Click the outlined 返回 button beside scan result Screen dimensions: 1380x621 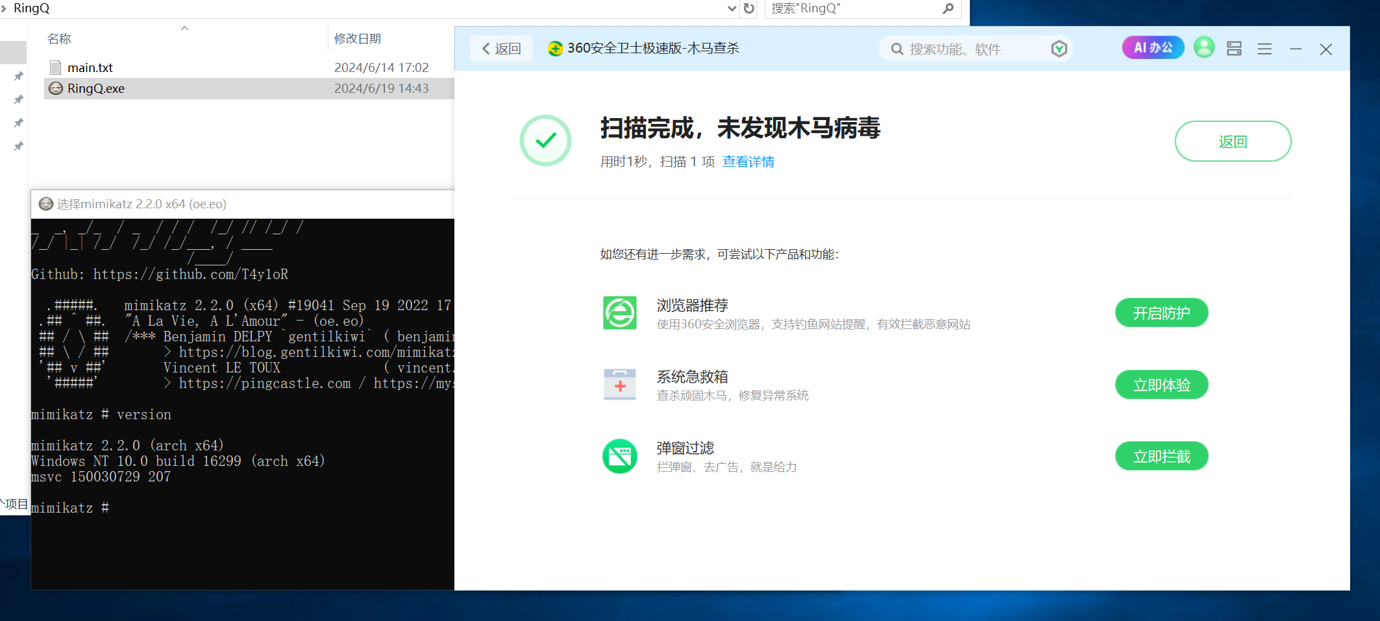(x=1233, y=141)
